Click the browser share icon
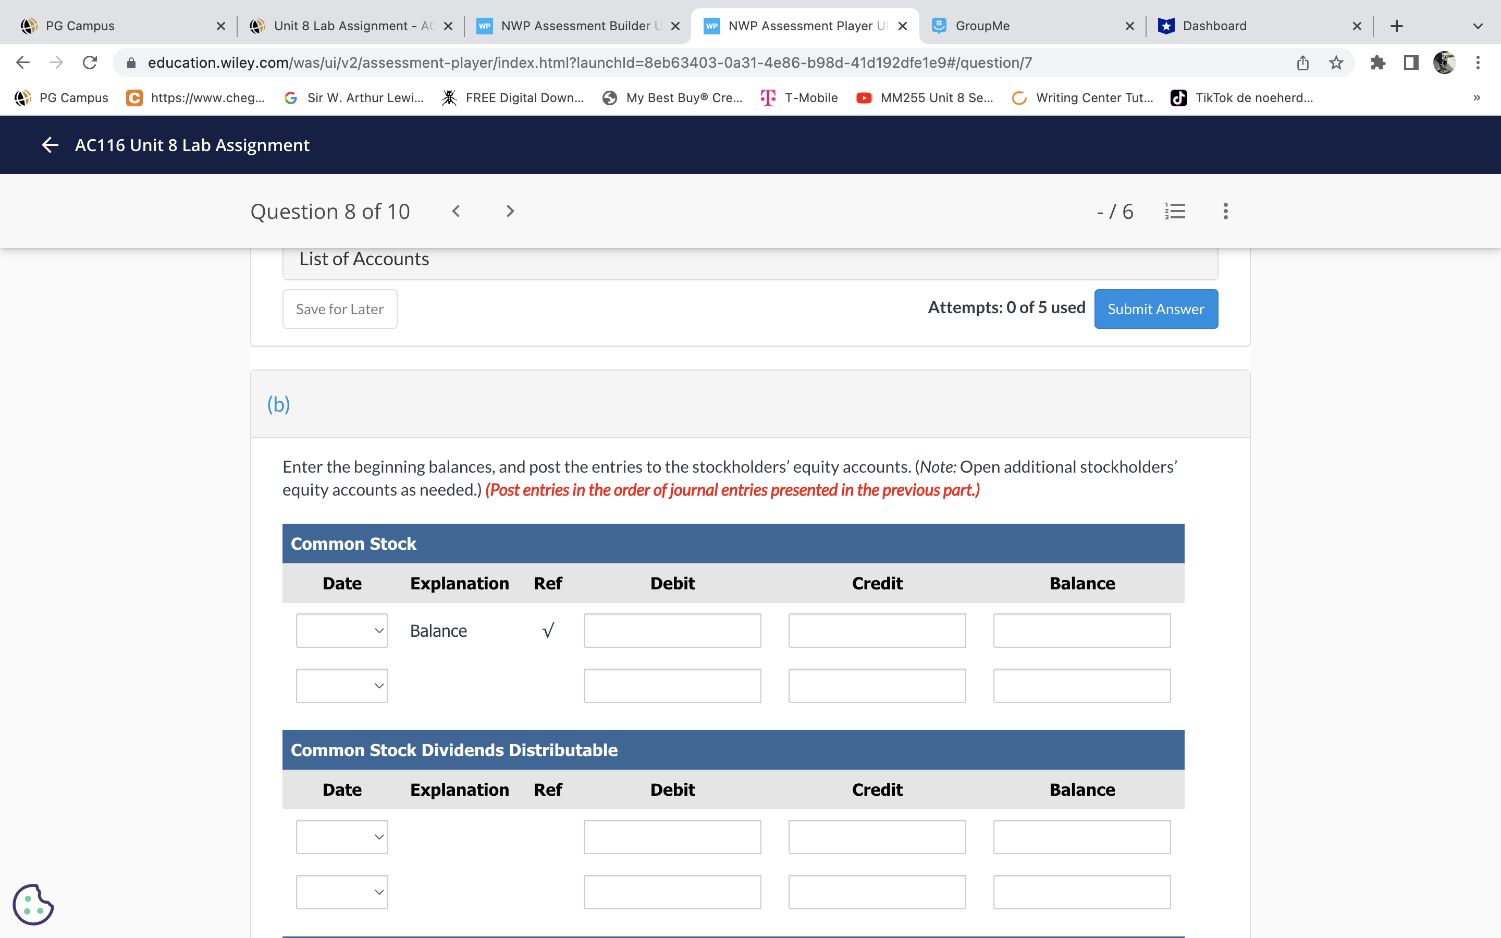 1302,63
